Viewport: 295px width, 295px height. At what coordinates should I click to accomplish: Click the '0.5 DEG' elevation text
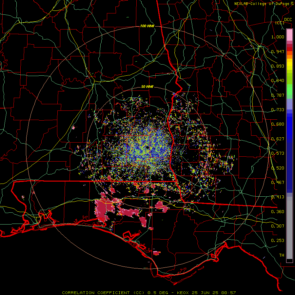point(158,293)
